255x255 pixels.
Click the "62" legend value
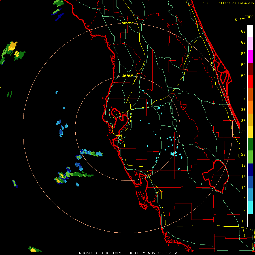tap(243, 42)
